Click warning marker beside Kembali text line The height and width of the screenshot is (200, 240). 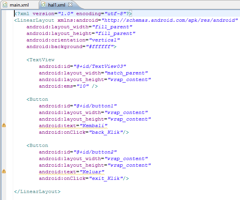pos(4,125)
